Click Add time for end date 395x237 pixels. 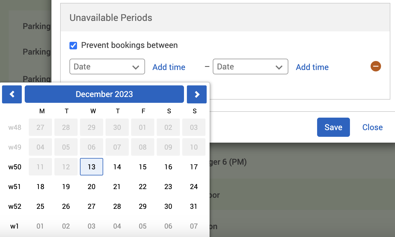pos(312,67)
